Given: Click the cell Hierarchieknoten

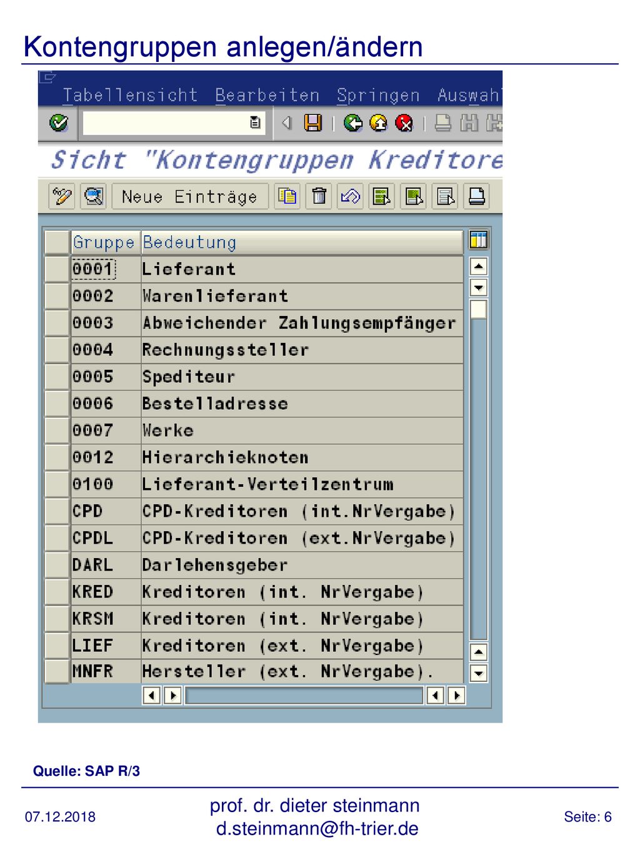Looking at the screenshot, I should pos(302,457).
